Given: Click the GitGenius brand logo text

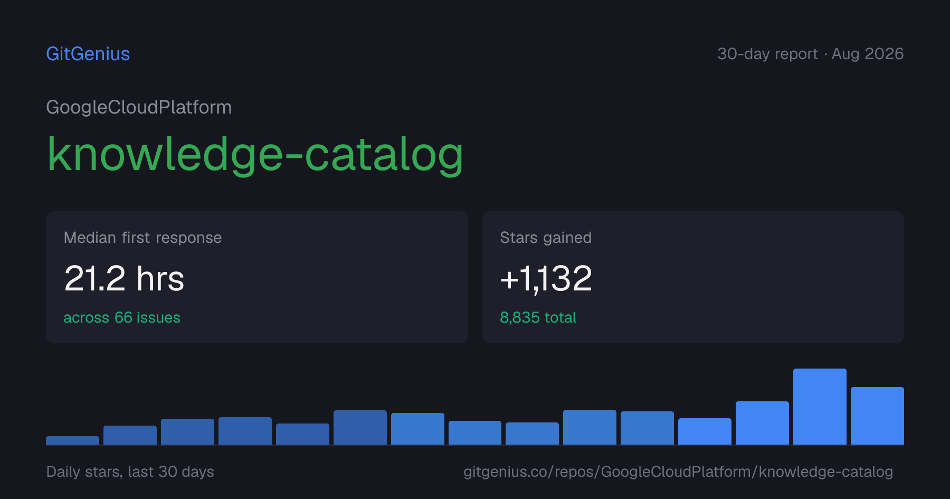Looking at the screenshot, I should pos(88,54).
